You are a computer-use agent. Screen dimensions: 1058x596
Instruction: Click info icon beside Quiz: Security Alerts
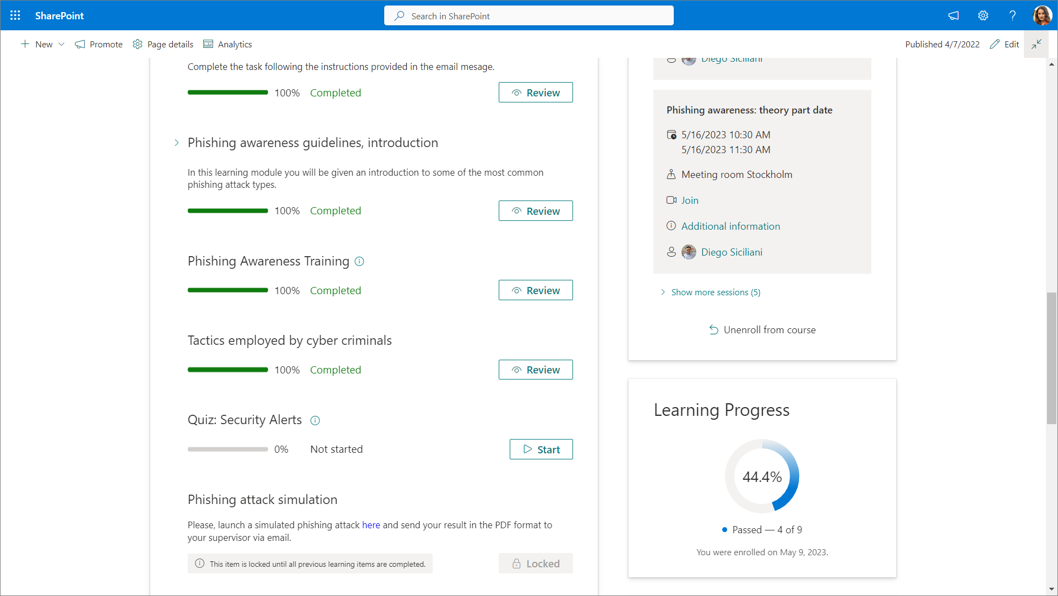tap(315, 420)
